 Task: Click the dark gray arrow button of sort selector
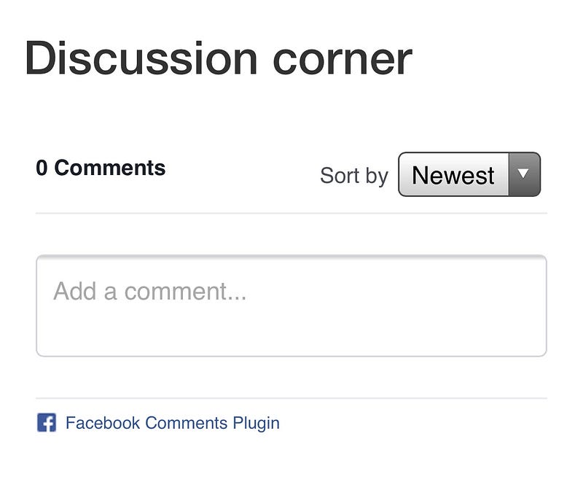(524, 174)
